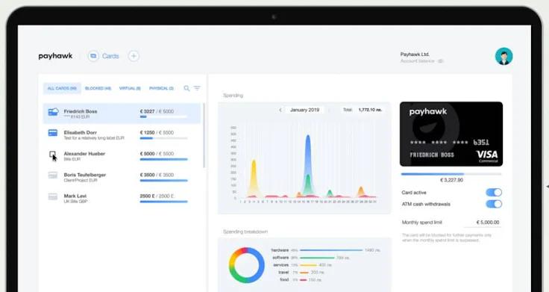
Task: Click the Cards icon in header
Action: pos(93,56)
